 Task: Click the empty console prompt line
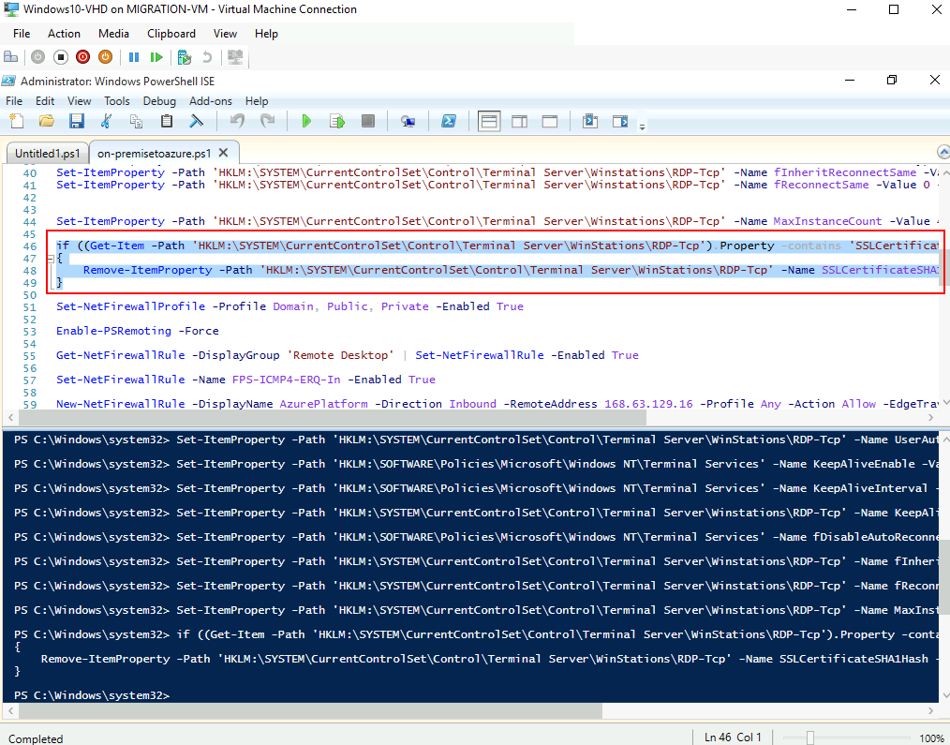point(92,695)
